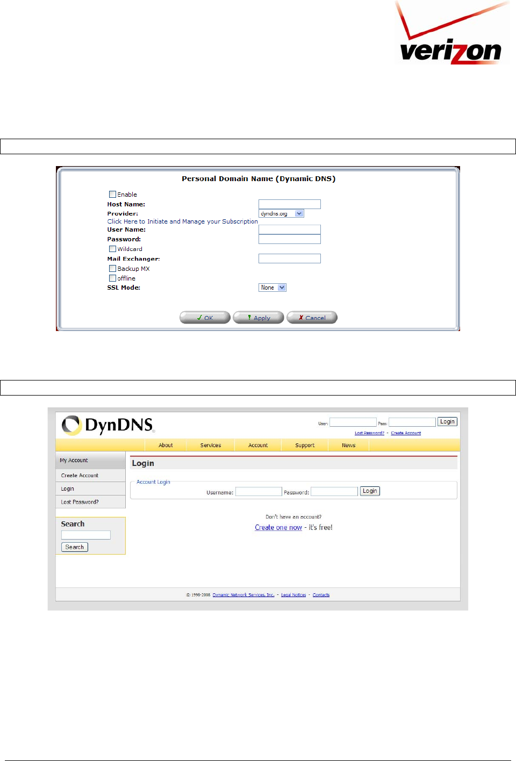
Task: Focus the top-bar Pass field
Action: point(412,422)
